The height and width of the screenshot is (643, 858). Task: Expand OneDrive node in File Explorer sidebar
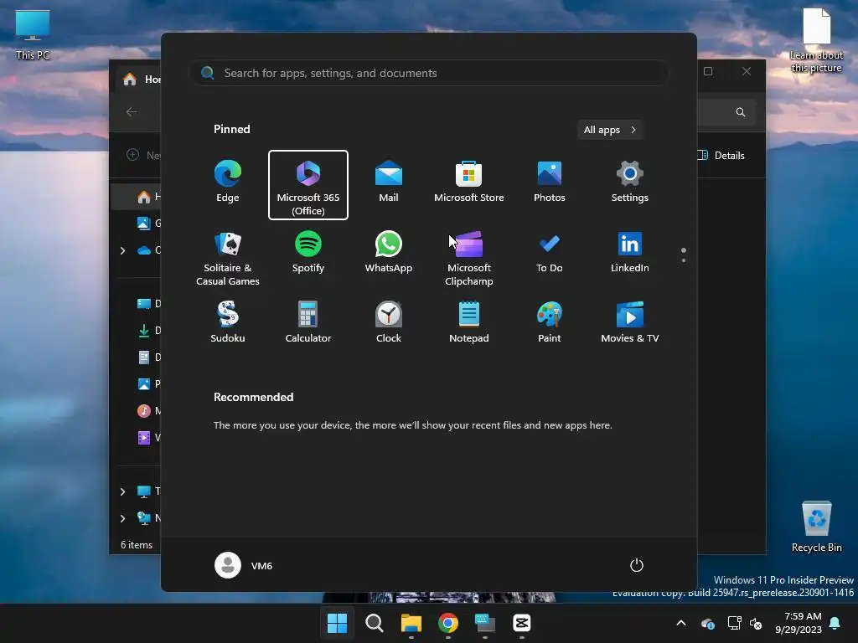click(122, 250)
